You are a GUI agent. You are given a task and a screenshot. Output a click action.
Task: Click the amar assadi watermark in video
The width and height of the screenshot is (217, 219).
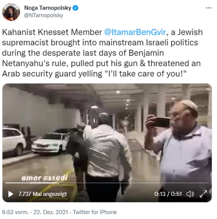44,178
